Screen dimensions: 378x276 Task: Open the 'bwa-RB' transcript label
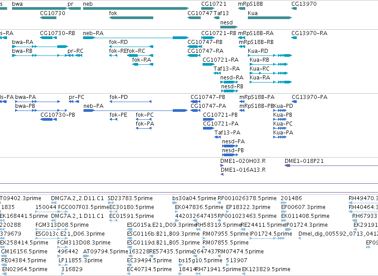pos(22,51)
